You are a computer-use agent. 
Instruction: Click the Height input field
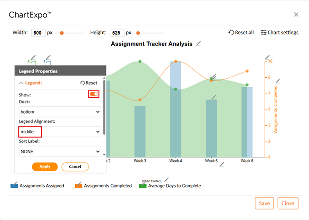[116, 33]
